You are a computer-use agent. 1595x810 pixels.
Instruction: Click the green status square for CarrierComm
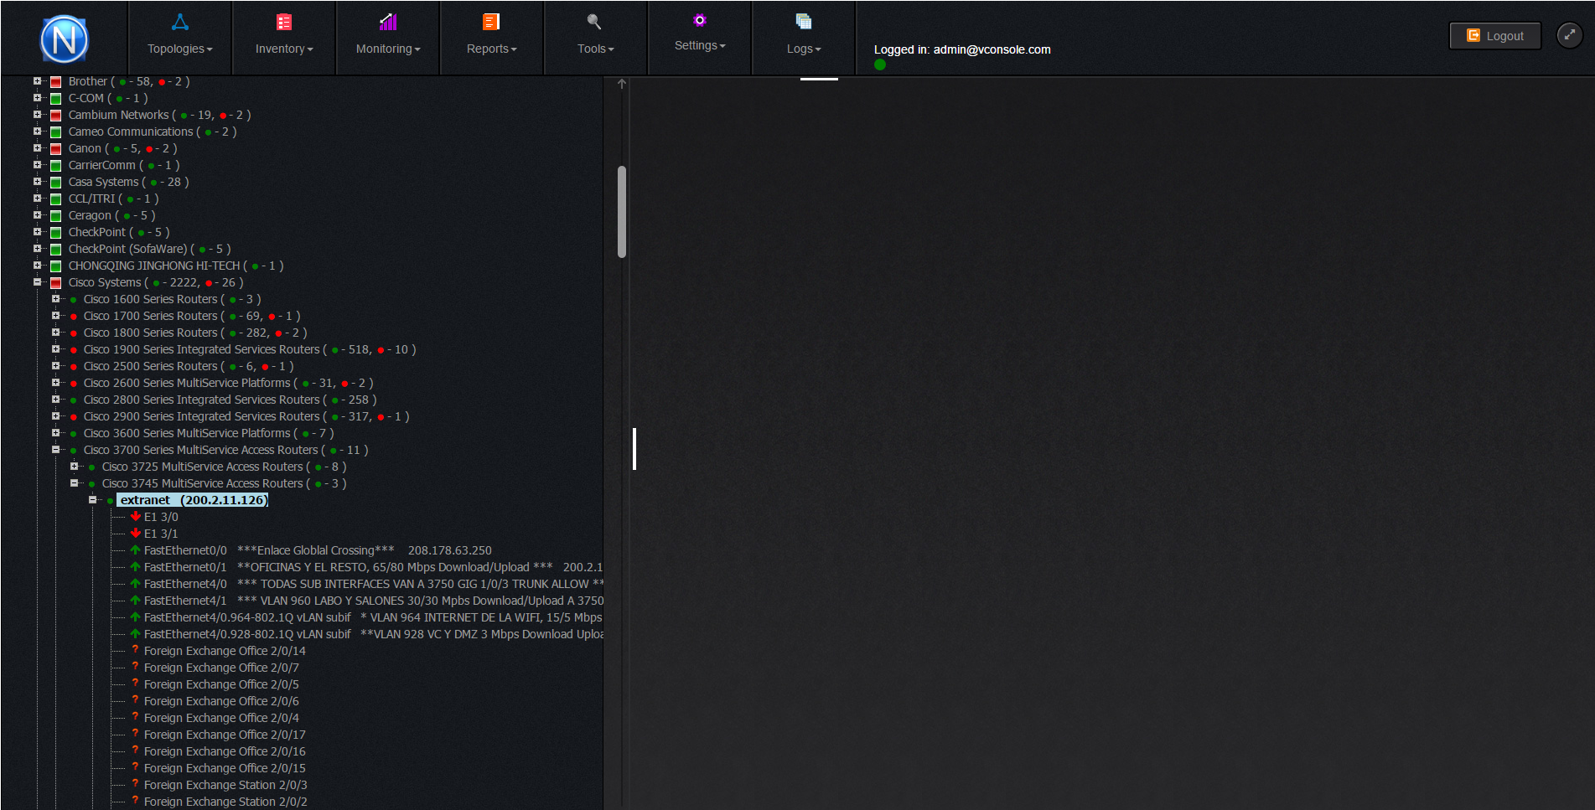point(56,166)
